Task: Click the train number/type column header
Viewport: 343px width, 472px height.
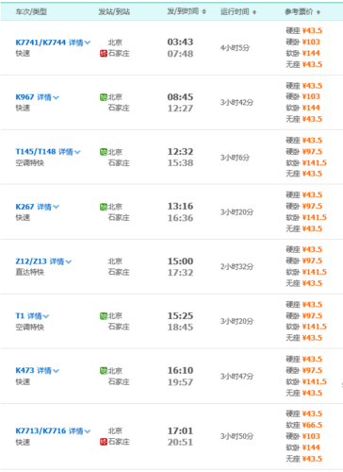Action: pos(31,11)
